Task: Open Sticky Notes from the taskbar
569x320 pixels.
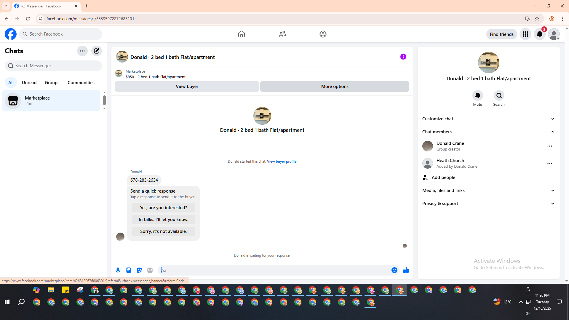Action: (65, 290)
